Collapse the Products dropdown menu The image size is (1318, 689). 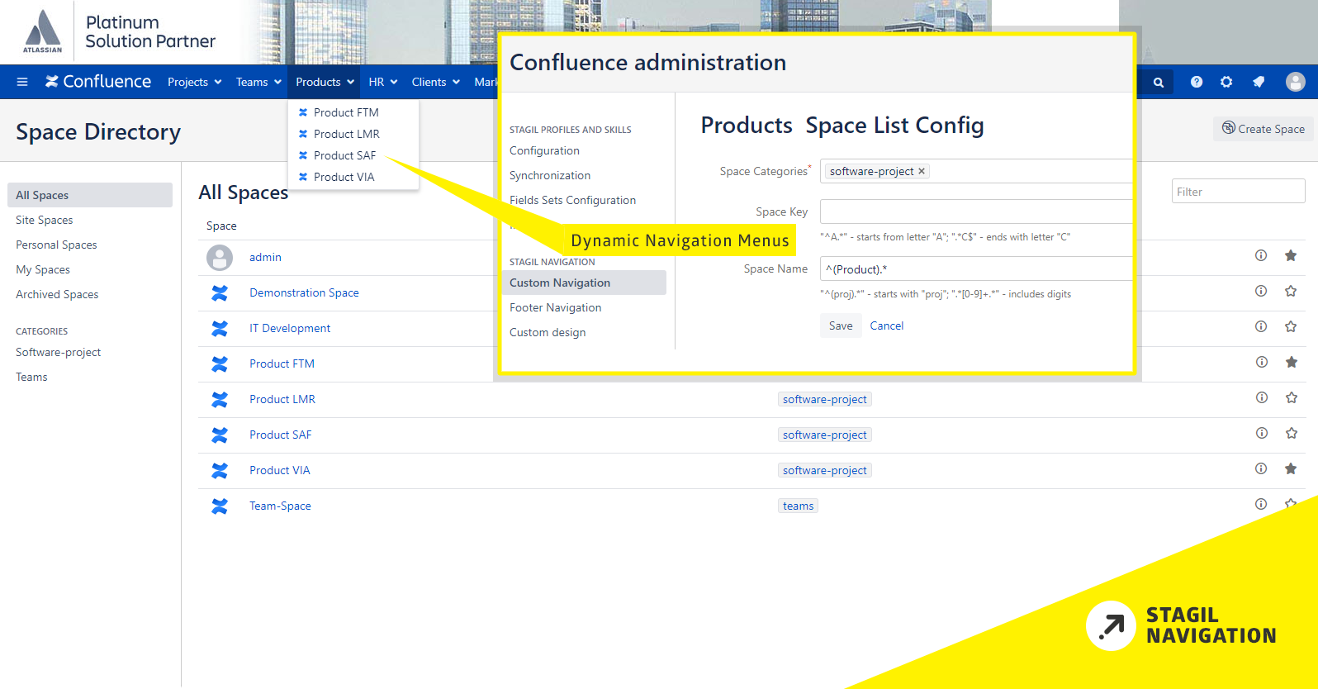325,82
